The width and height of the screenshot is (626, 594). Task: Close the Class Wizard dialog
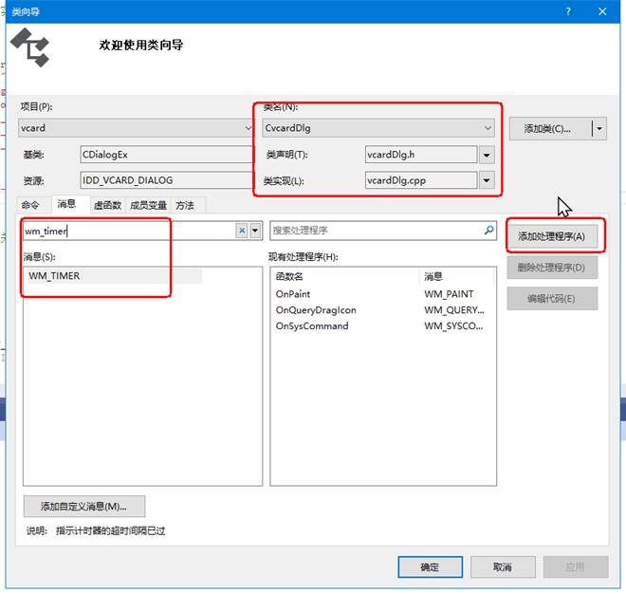tap(603, 11)
